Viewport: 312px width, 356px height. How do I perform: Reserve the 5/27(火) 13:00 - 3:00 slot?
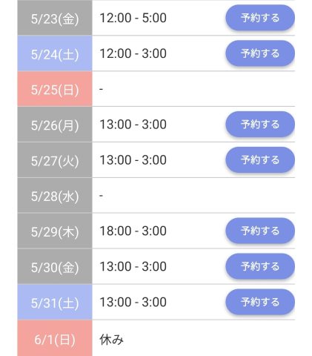[260, 160]
